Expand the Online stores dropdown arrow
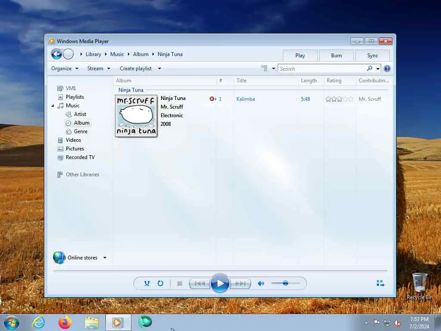 pos(105,258)
